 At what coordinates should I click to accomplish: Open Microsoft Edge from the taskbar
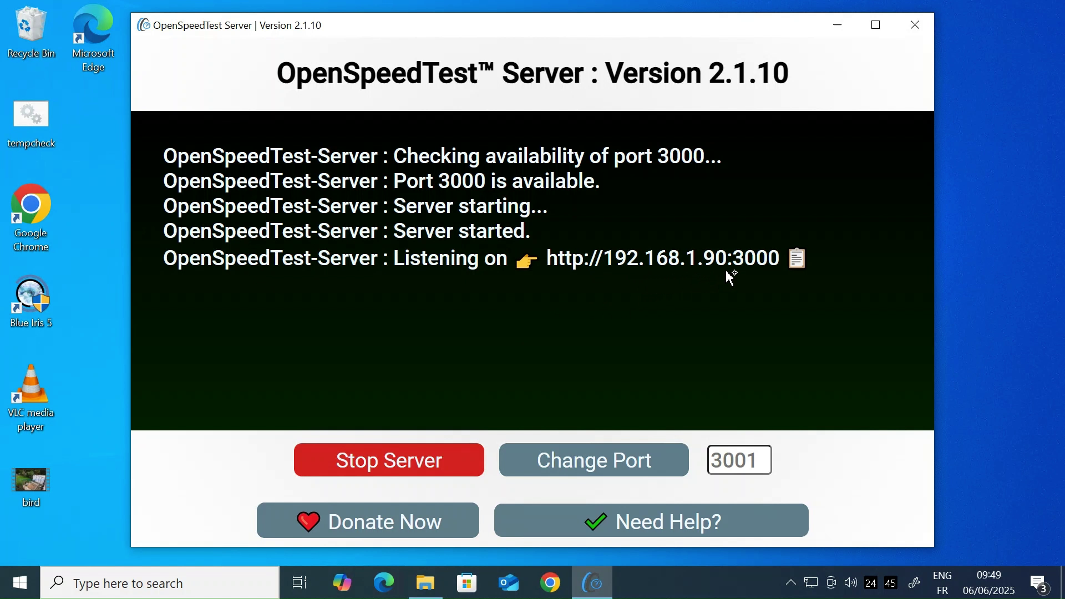pyautogui.click(x=383, y=583)
